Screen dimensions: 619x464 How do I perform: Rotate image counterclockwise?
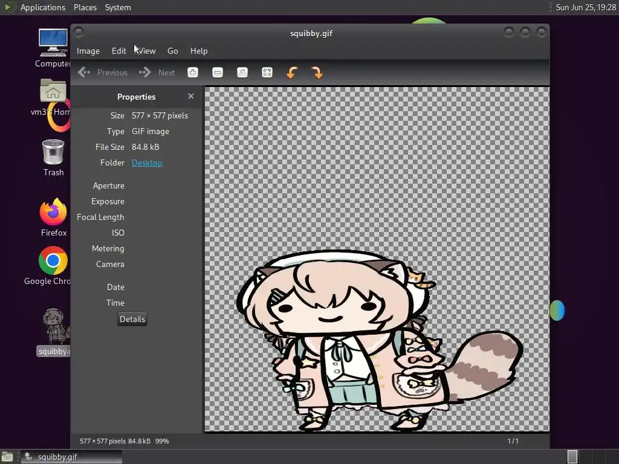[292, 72]
